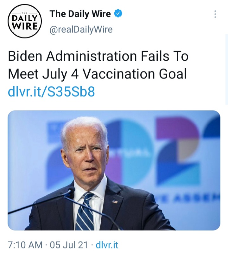Open the dlvr.it source label
The height and width of the screenshot is (256, 228).
coord(107,245)
